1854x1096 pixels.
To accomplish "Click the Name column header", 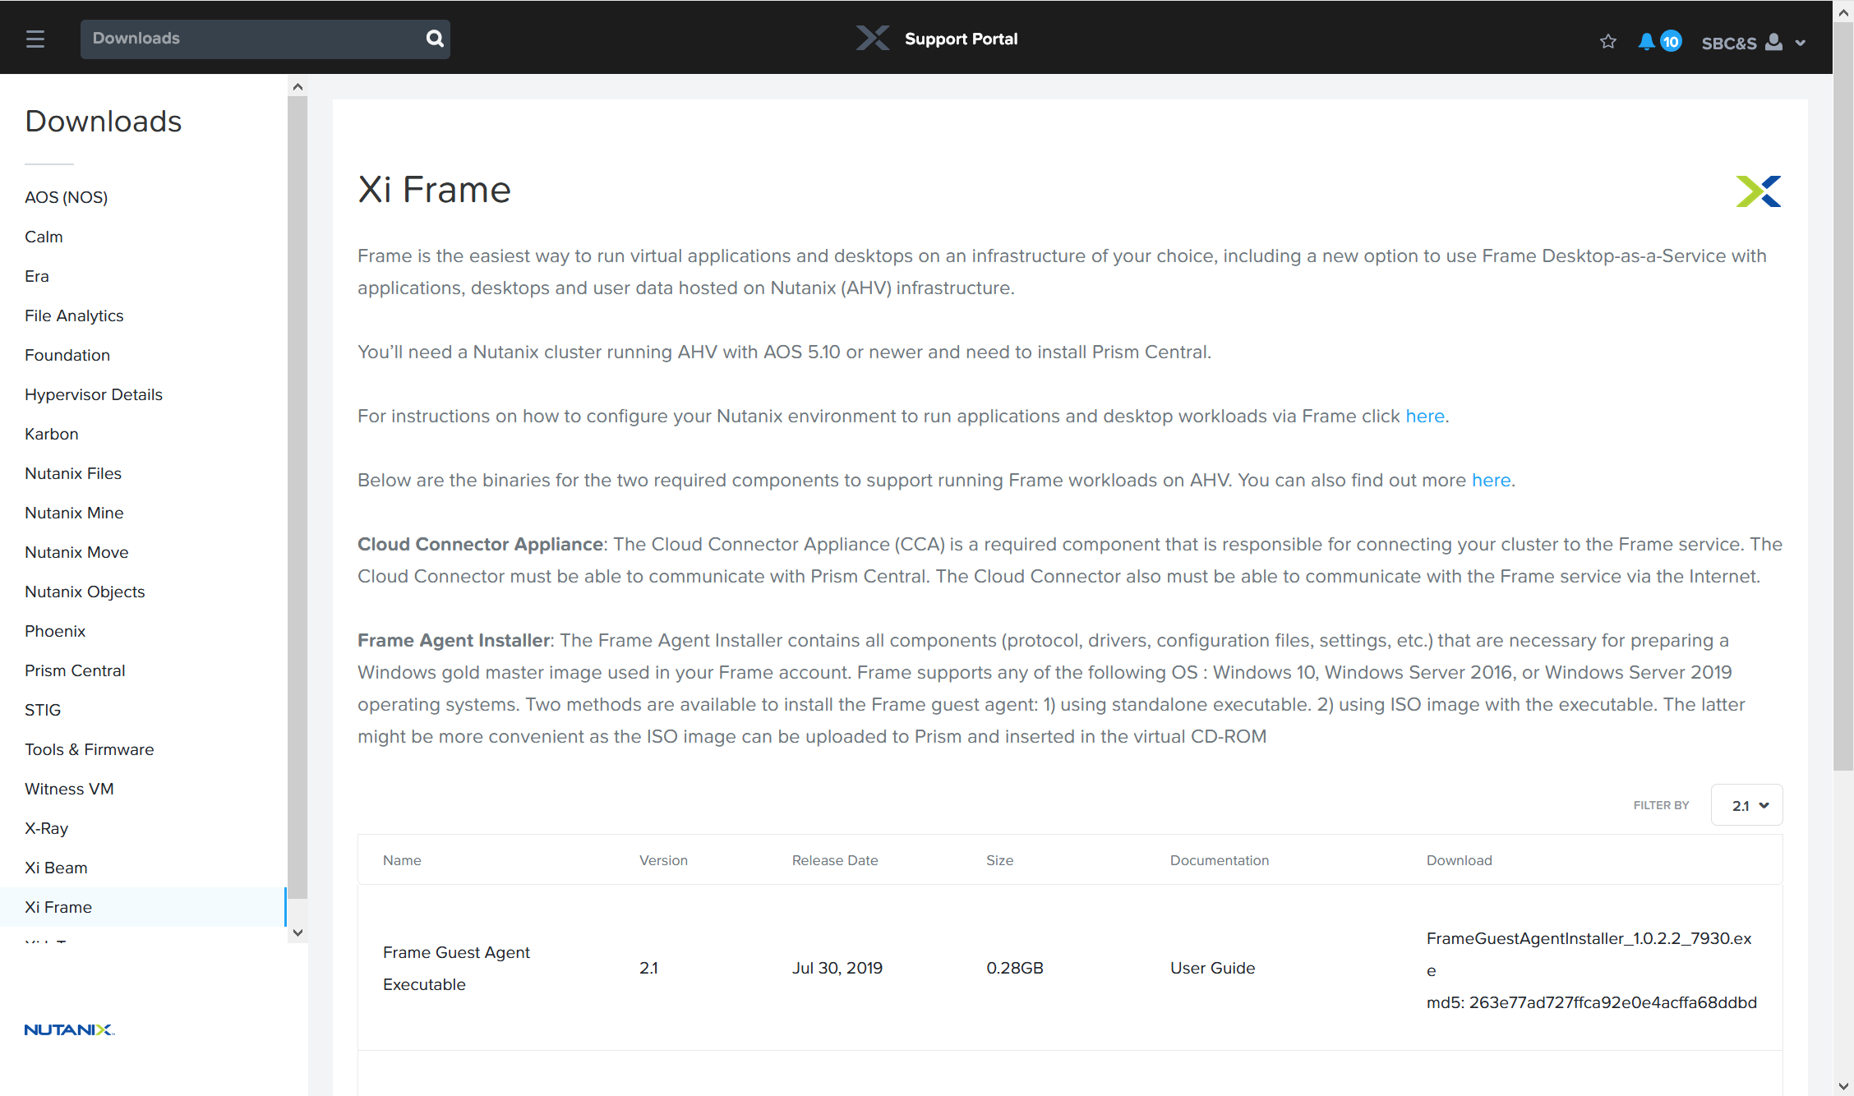I will click(402, 860).
